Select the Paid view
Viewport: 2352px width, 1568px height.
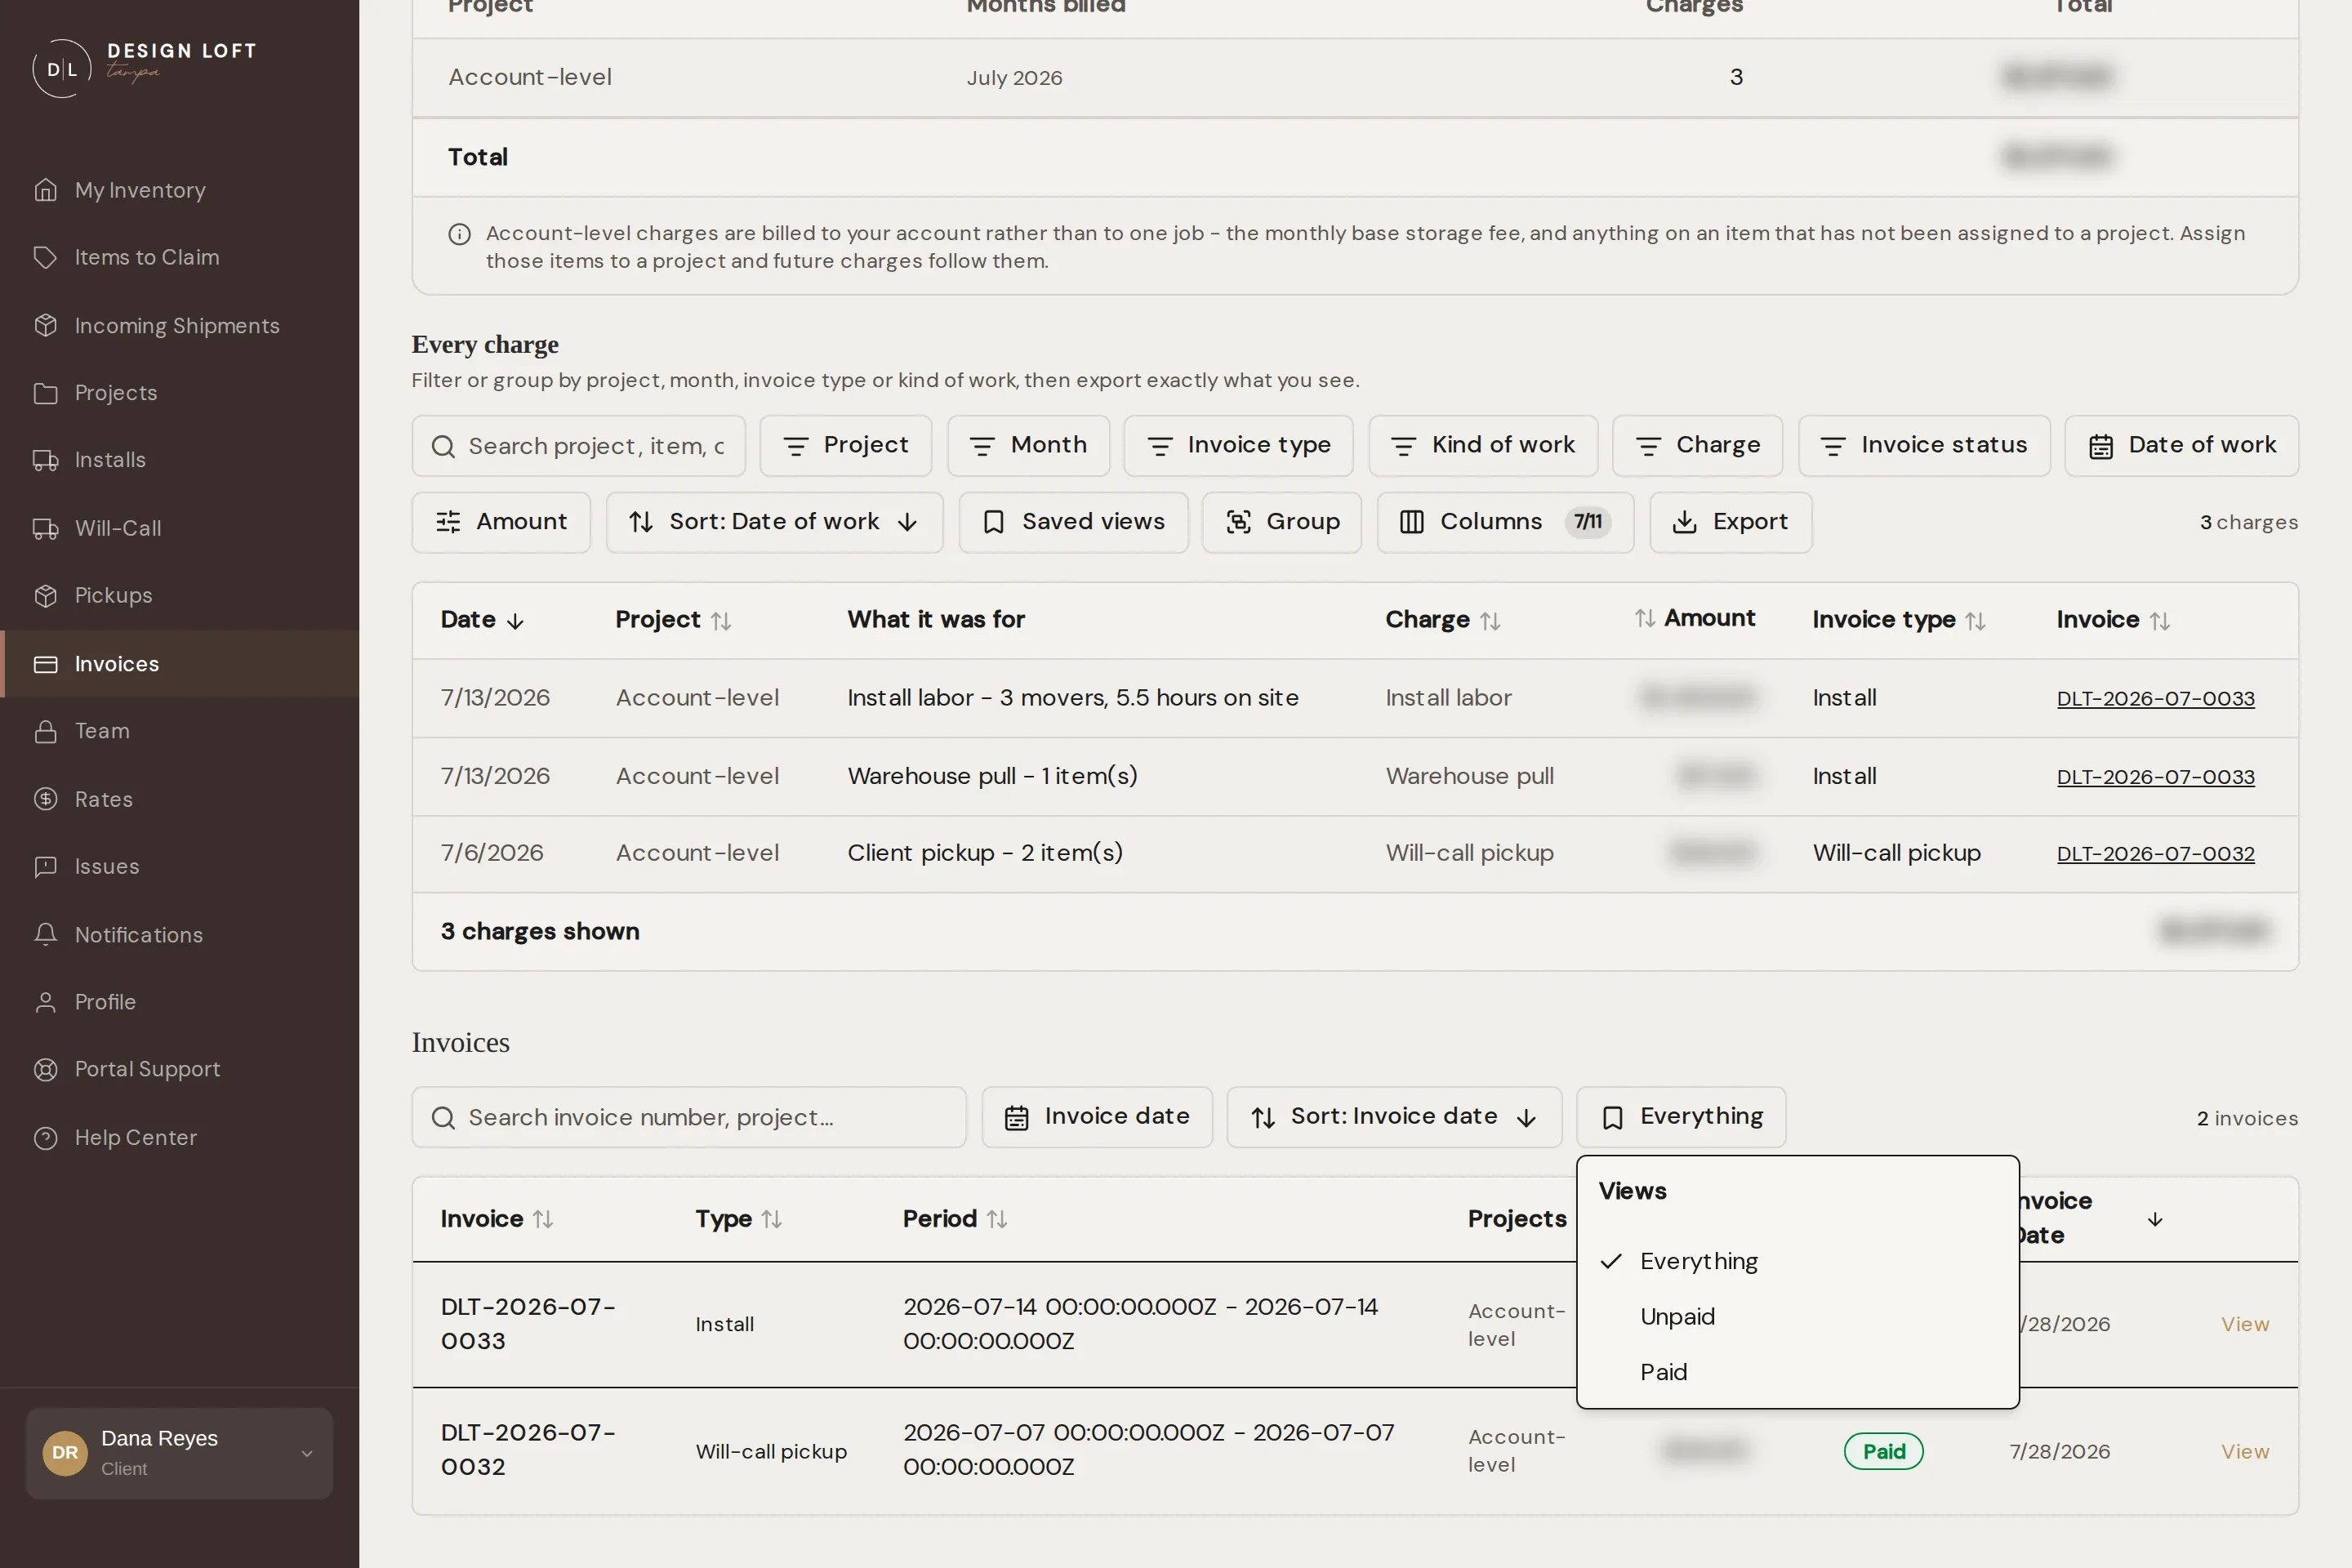(x=1798, y=1372)
